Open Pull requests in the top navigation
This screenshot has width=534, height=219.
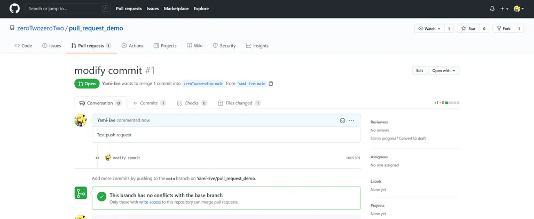(x=129, y=9)
